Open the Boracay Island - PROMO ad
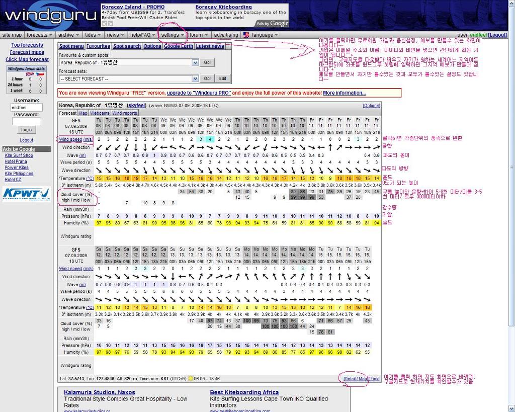The image size is (515, 412). pos(133,7)
